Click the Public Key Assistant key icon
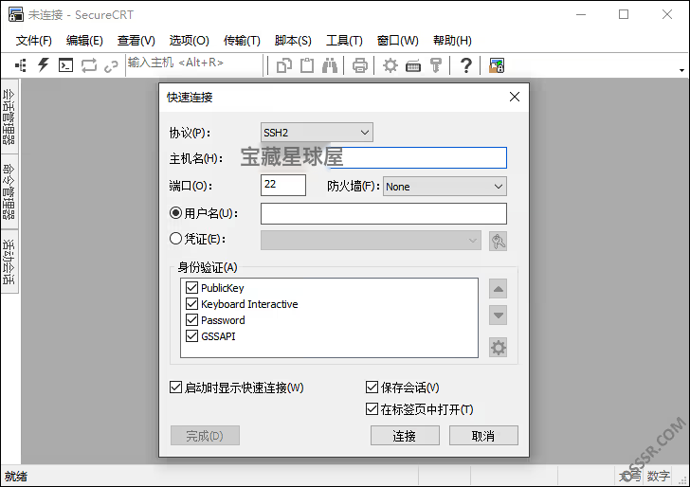690x487 pixels. point(436,65)
